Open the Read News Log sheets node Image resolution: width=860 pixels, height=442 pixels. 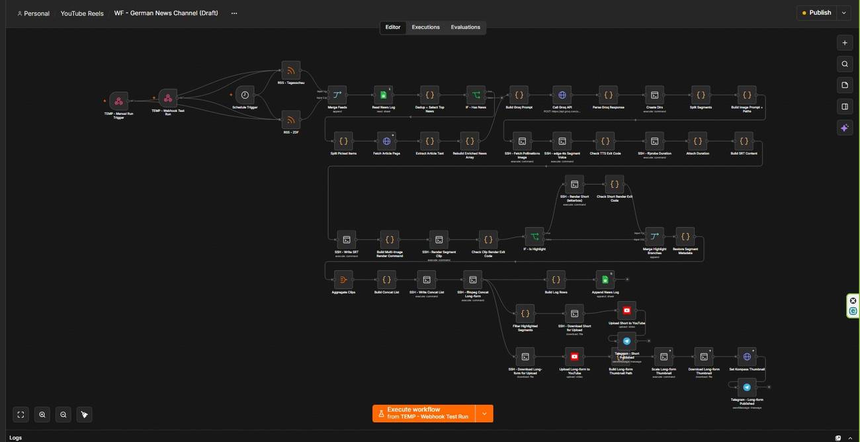pyautogui.click(x=383, y=95)
